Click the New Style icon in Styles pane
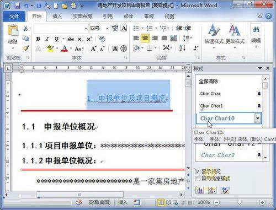276x210 pixels. 200,190
